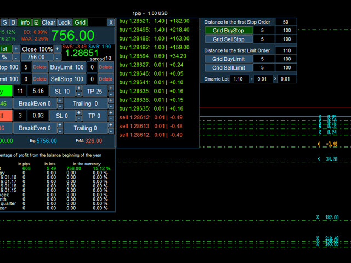
Task: Click the 110 first Limit Order distance field
Action: point(287,50)
